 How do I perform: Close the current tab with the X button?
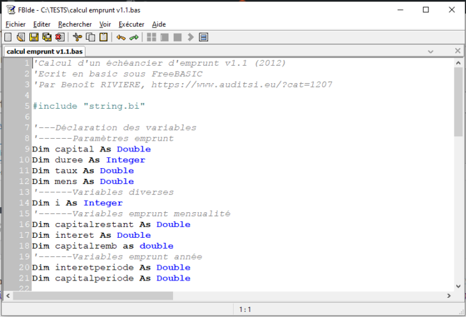click(458, 51)
